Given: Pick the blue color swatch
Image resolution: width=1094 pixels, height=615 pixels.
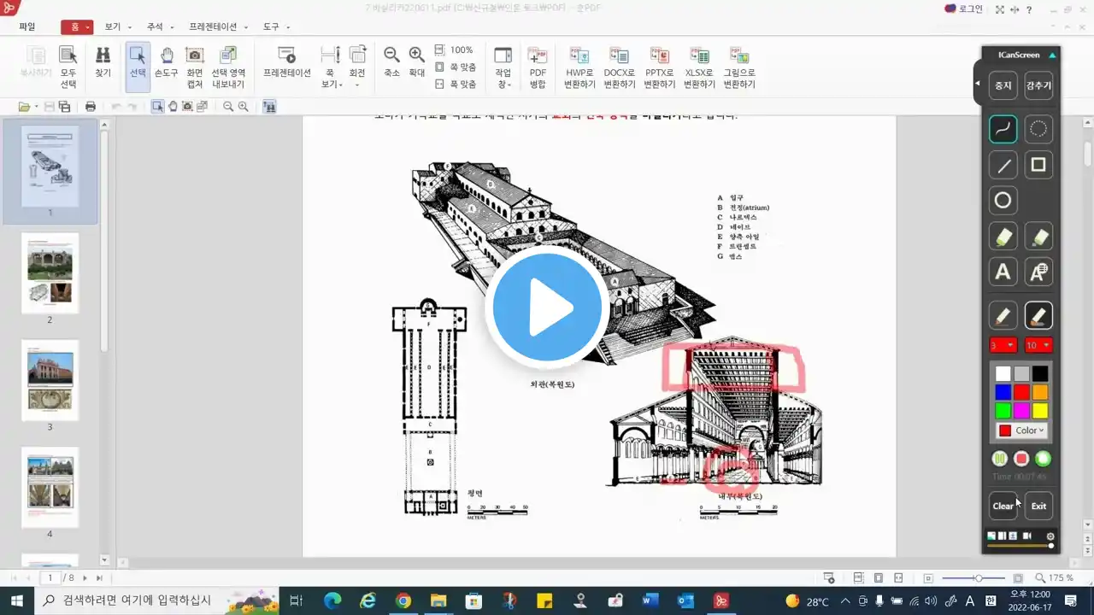Looking at the screenshot, I should click(1003, 392).
